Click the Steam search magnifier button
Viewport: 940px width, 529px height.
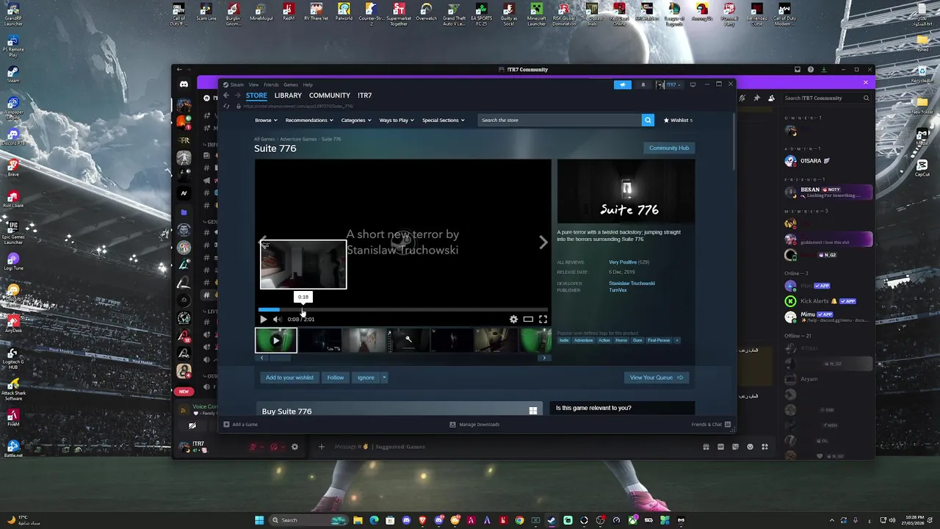point(648,120)
